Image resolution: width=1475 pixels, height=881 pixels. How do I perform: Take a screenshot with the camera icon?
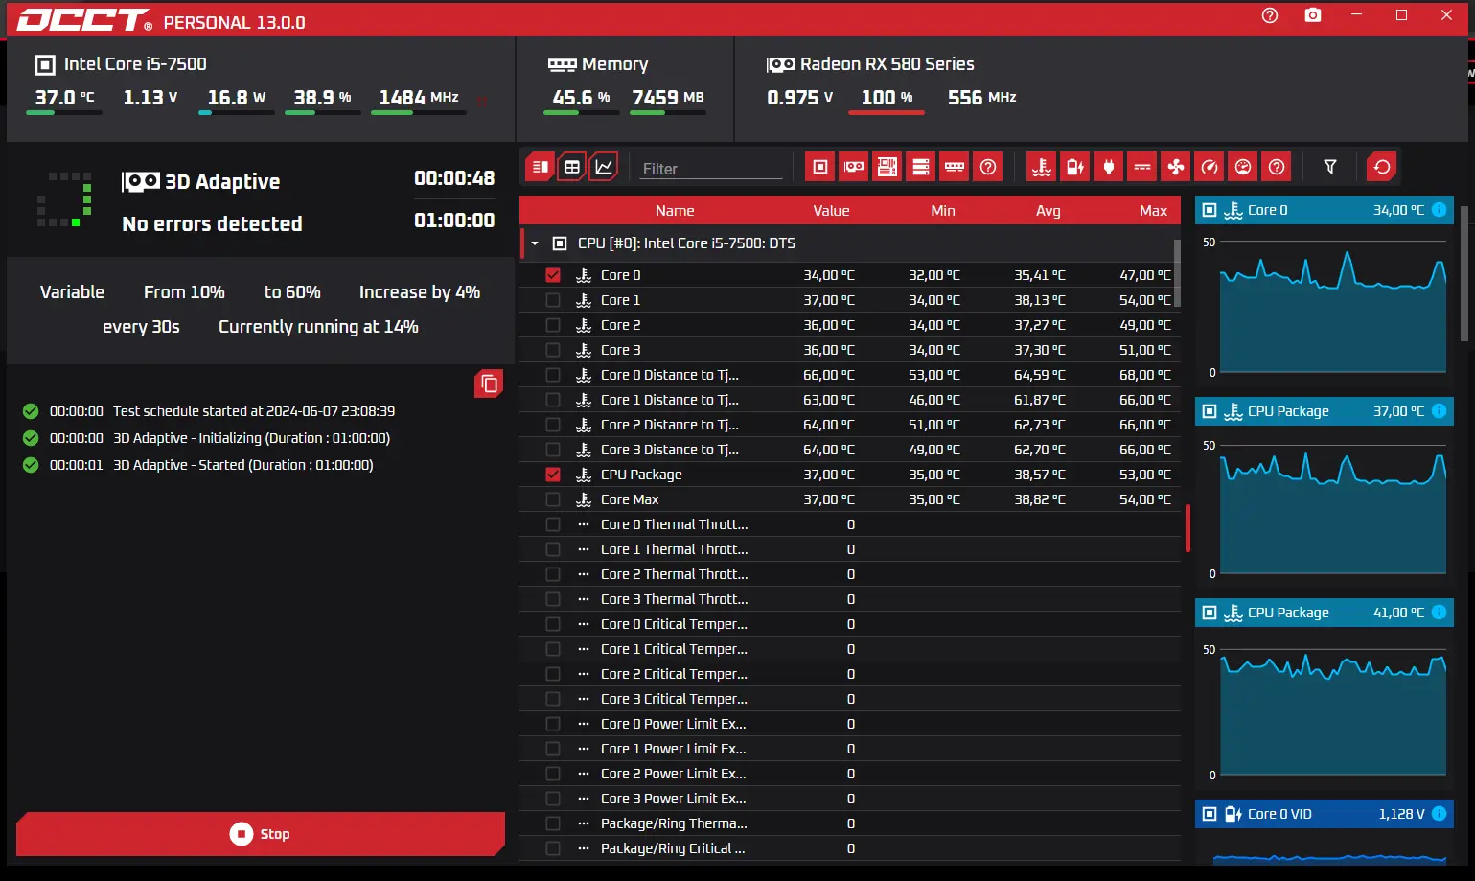(1313, 15)
